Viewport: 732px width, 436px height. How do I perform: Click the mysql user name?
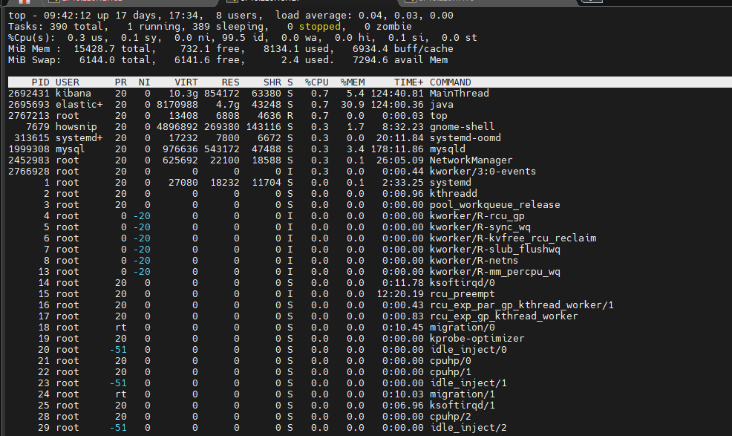(70, 149)
